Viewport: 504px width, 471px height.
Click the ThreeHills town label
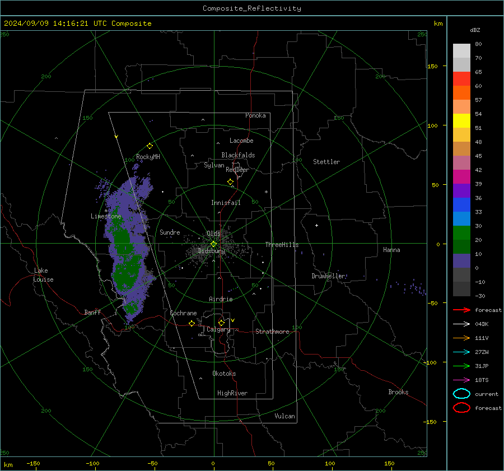[282, 245]
